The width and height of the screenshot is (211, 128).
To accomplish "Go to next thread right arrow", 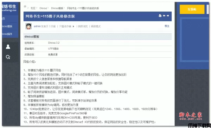I will (168, 16).
